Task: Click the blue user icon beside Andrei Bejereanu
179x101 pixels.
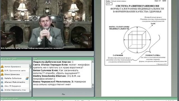Action: click(x=2, y=90)
